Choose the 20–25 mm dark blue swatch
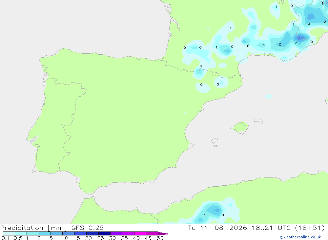Screen dimensions: 328x240 click(x=92, y=233)
